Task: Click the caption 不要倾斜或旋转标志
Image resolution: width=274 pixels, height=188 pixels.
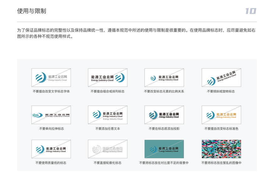Action: tap(221, 91)
